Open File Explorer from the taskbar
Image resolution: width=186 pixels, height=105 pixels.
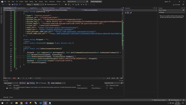pyautogui.click(x=17, y=103)
